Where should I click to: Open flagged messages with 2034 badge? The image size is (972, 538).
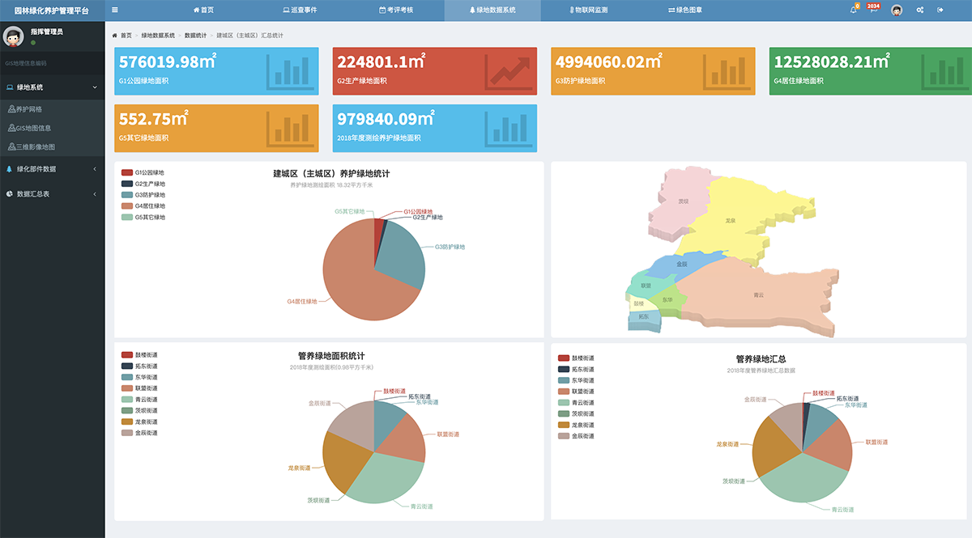[x=873, y=10]
